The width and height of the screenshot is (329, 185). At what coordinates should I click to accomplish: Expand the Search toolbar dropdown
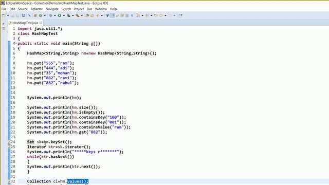coord(102,15)
